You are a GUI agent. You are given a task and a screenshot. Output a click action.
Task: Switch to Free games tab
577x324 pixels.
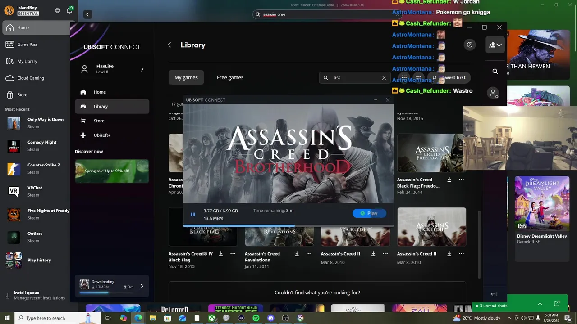click(x=230, y=77)
